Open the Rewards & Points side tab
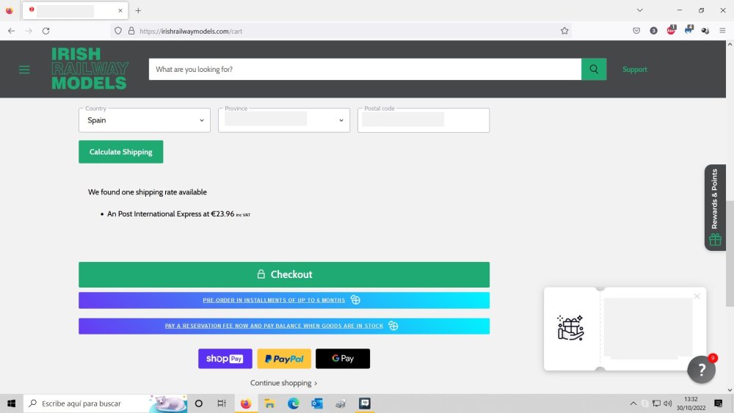This screenshot has height=413, width=734. (x=715, y=207)
